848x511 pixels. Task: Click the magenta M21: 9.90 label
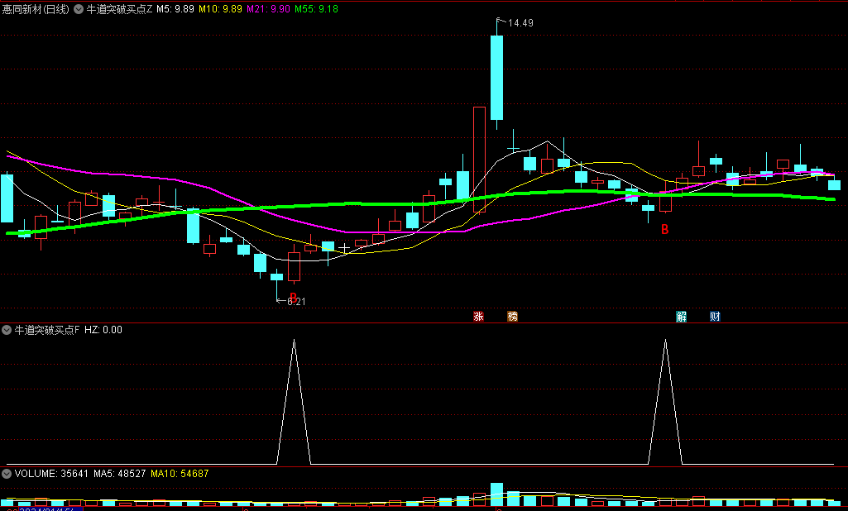click(x=268, y=9)
